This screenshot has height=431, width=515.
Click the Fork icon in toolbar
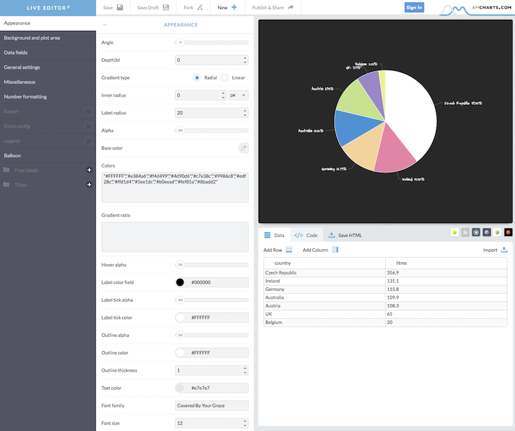coord(200,8)
